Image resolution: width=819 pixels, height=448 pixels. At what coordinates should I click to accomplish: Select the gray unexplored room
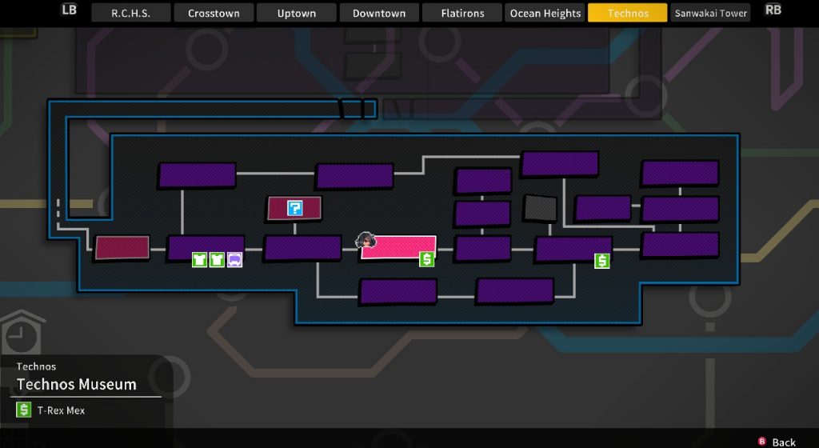(x=540, y=208)
